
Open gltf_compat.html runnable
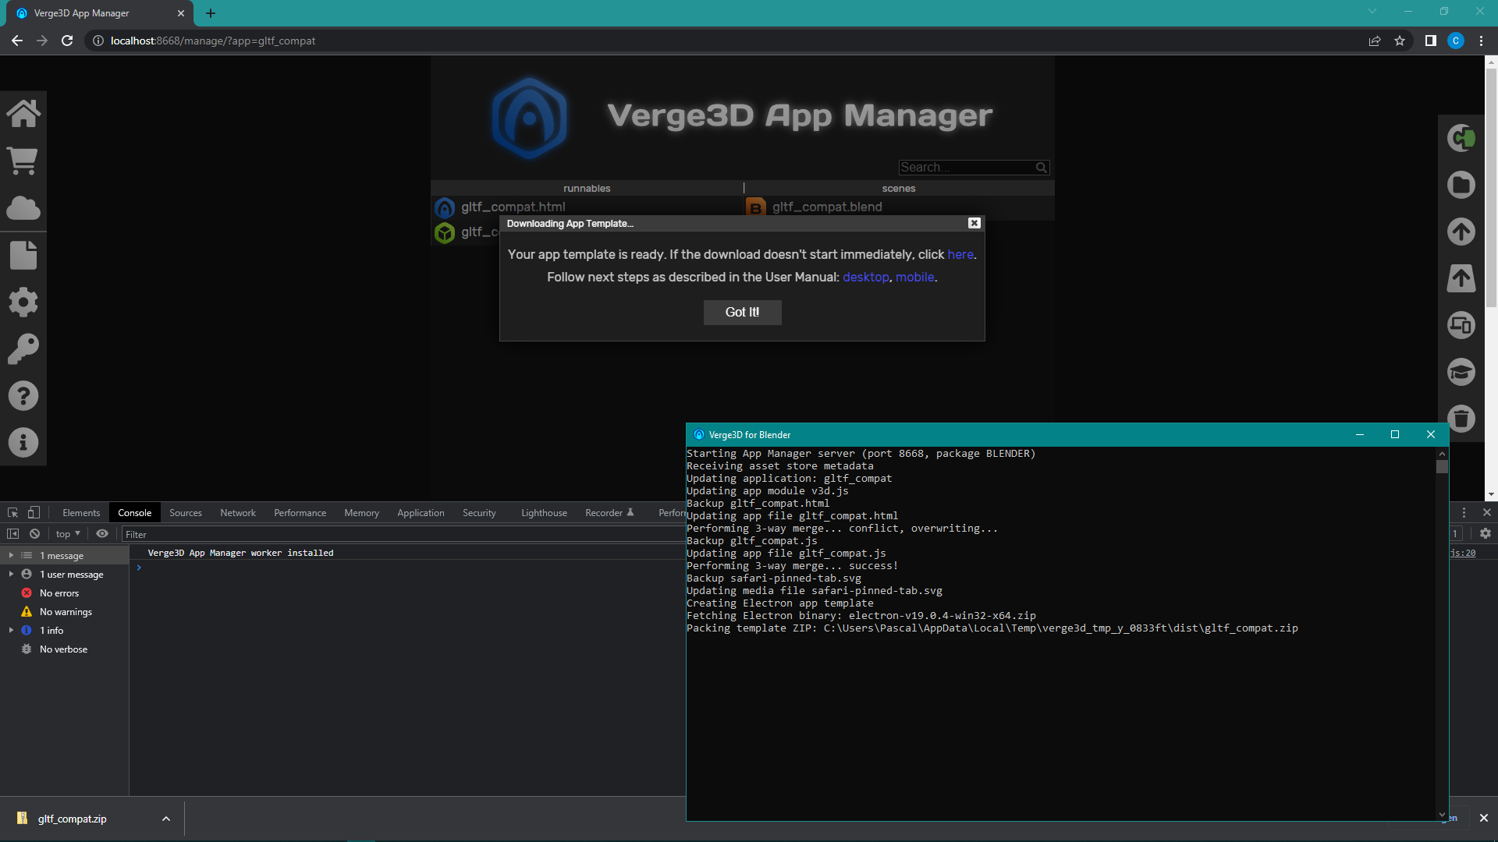click(513, 207)
